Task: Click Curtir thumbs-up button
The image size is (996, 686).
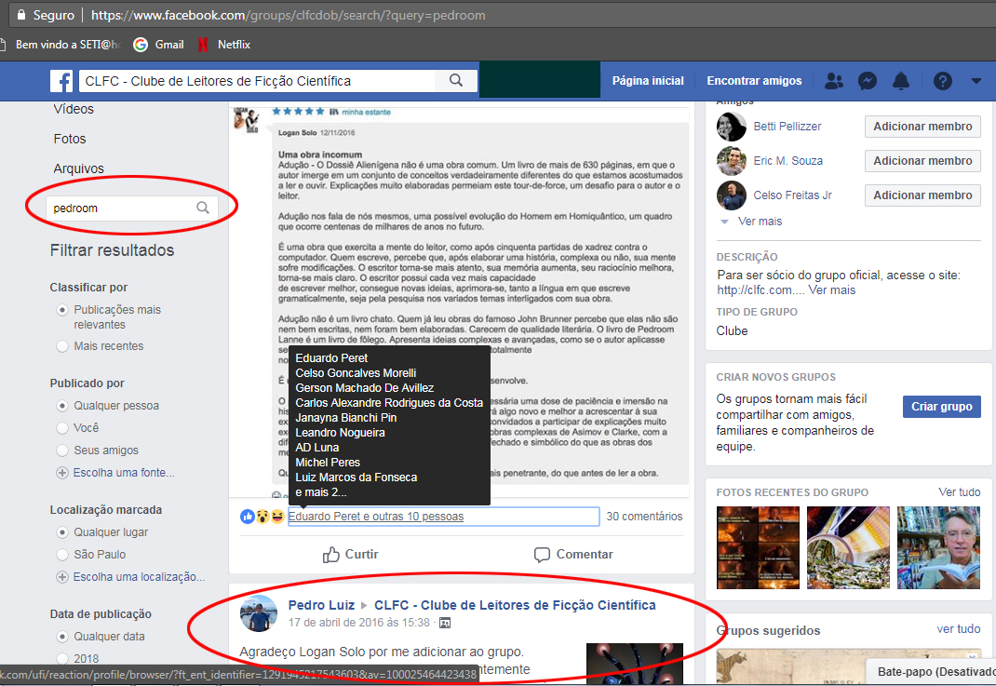Action: coord(351,555)
